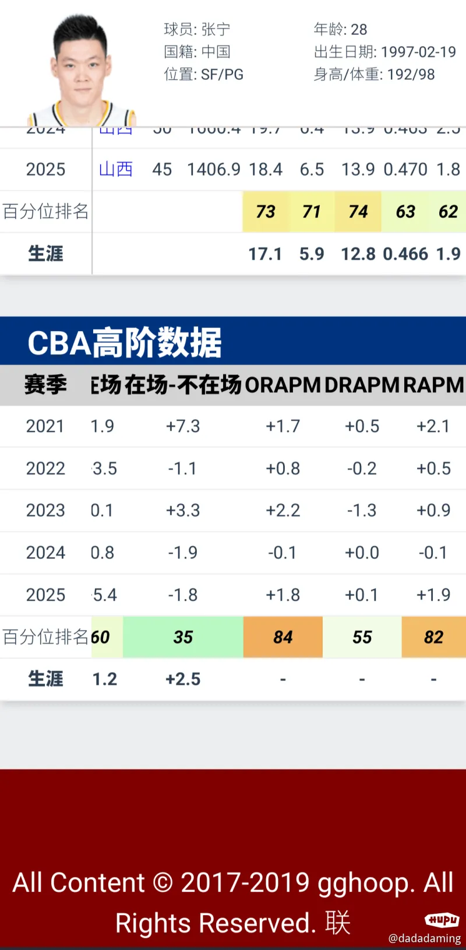Click the 百分位排名 label in advanced table
This screenshot has height=950, width=466.
click(45, 637)
